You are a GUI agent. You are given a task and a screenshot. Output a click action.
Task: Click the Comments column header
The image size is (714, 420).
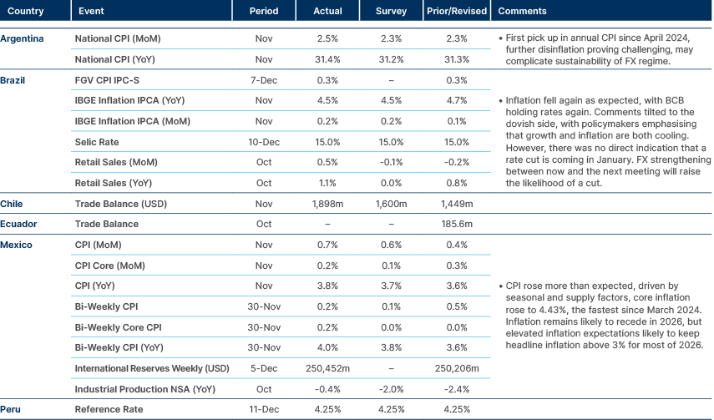coord(522,11)
